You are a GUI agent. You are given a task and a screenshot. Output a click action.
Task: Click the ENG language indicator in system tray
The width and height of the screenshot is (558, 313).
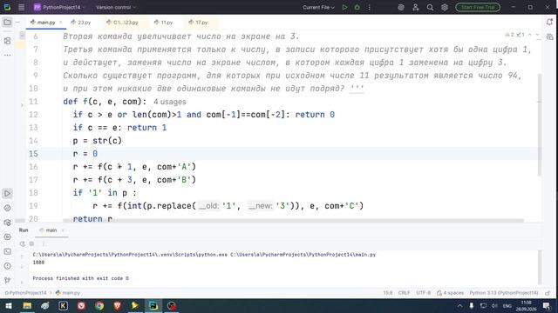pyautogui.click(x=507, y=306)
